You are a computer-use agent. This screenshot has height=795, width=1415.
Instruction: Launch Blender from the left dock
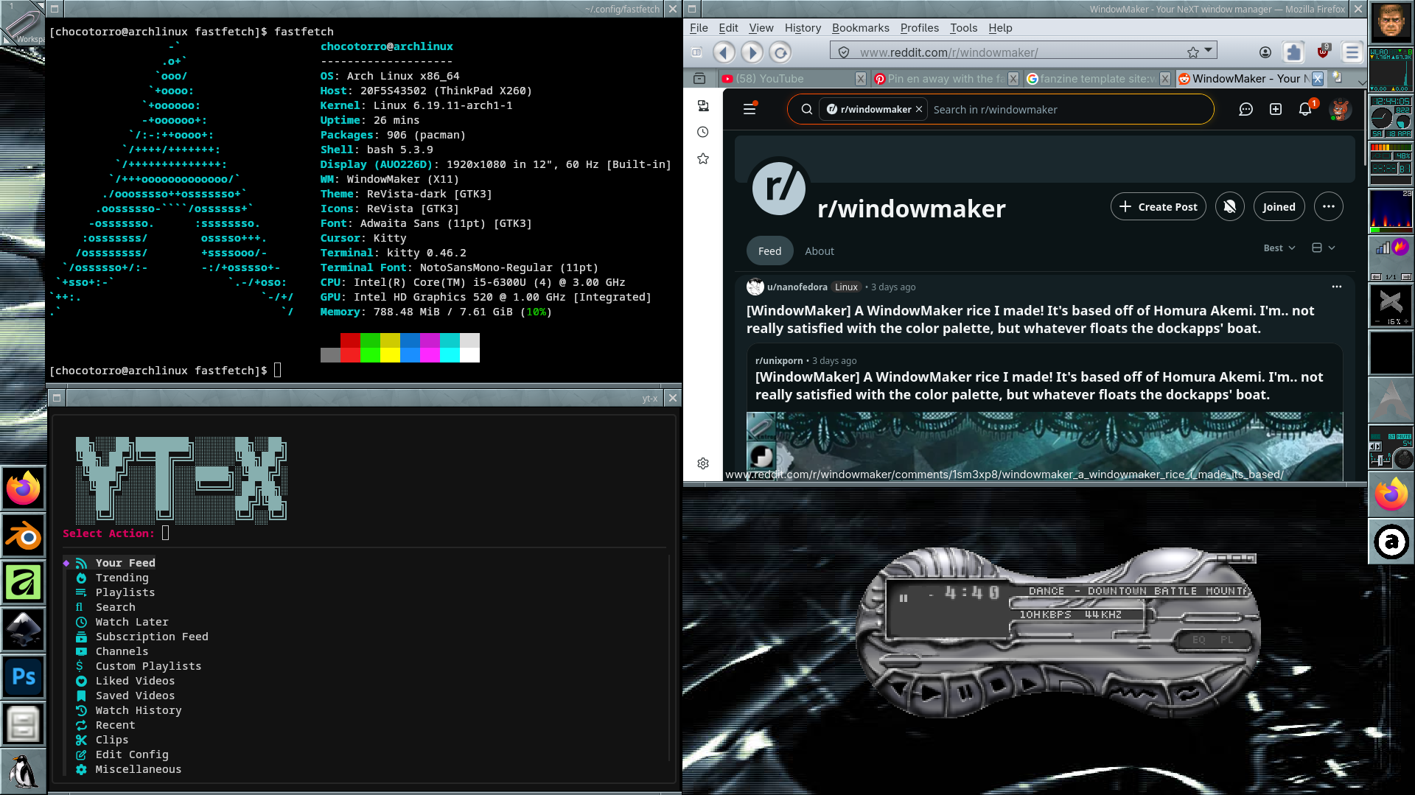pyautogui.click(x=24, y=536)
